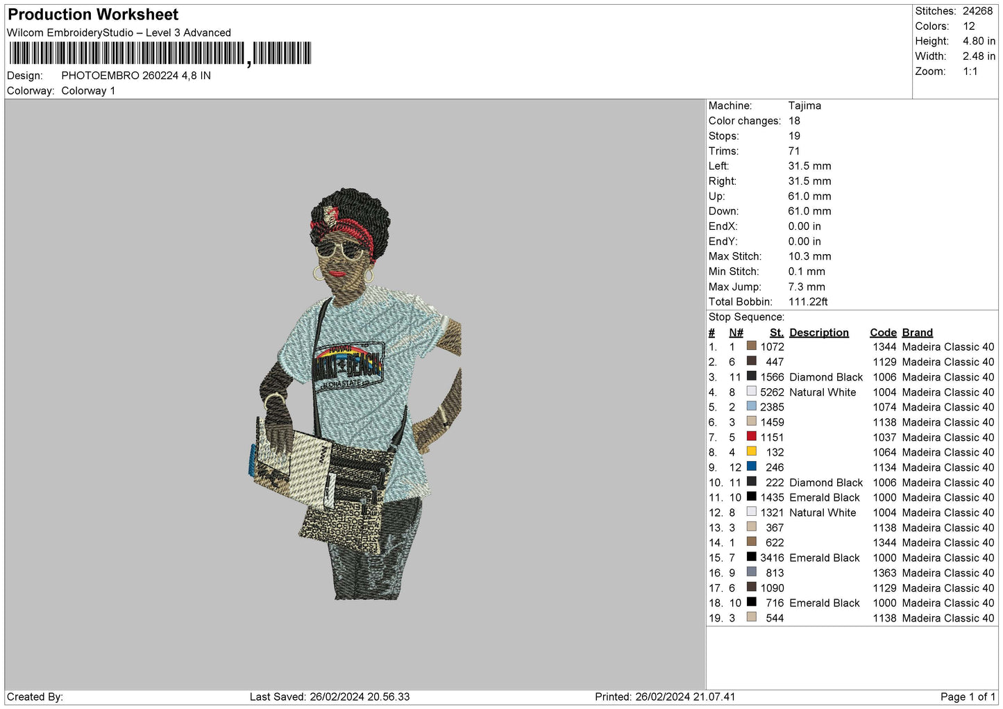Screen dimensions: 1003x709
Task: Click the Up value 61.0 mm
Action: pyautogui.click(x=809, y=197)
